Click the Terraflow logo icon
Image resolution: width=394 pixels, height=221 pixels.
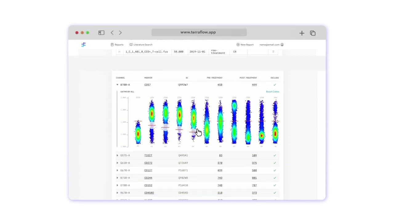pos(83,45)
